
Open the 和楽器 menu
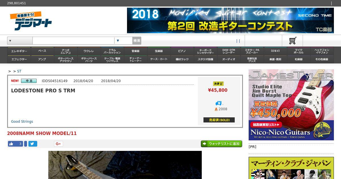coord(299,59)
